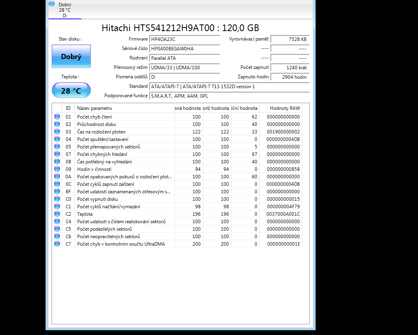Click the Hodnoty RAW column header
Screen dimensions: 418x335
coord(281,108)
